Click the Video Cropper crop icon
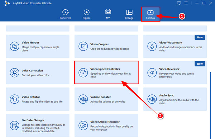The image size is (215, 139). pyautogui.click(x=83, y=46)
